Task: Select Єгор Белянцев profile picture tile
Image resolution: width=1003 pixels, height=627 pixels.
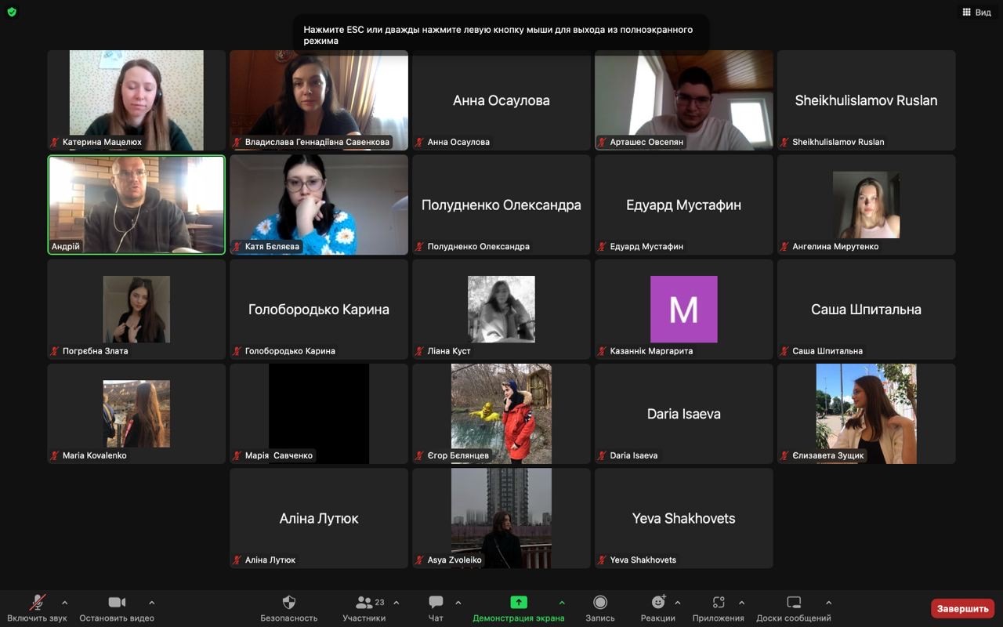Action: (x=501, y=413)
